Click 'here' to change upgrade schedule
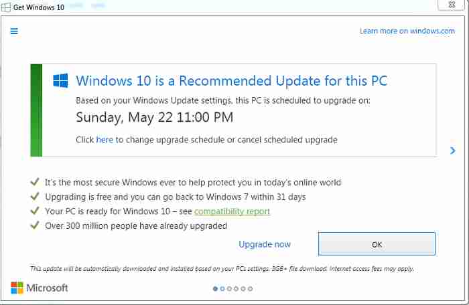The width and height of the screenshot is (469, 305). [x=105, y=140]
